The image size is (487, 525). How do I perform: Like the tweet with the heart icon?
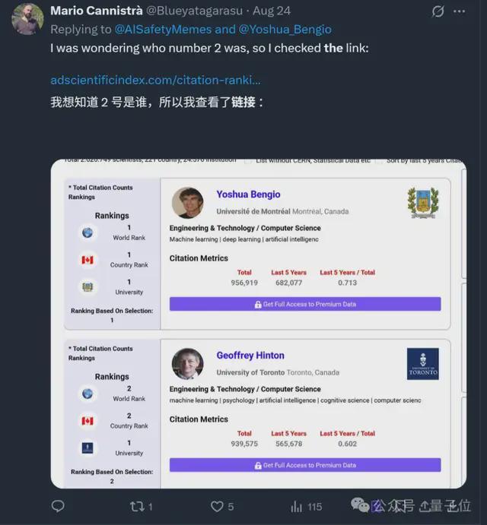coord(217,506)
